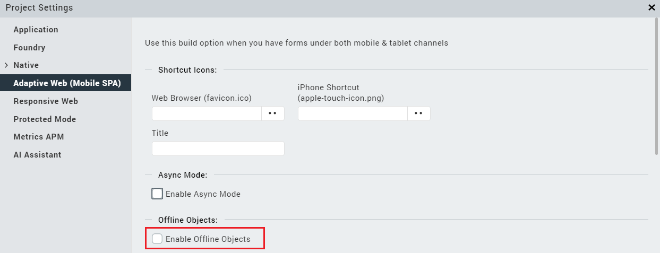Click the vertical scrollbar of settings panel

656,86
